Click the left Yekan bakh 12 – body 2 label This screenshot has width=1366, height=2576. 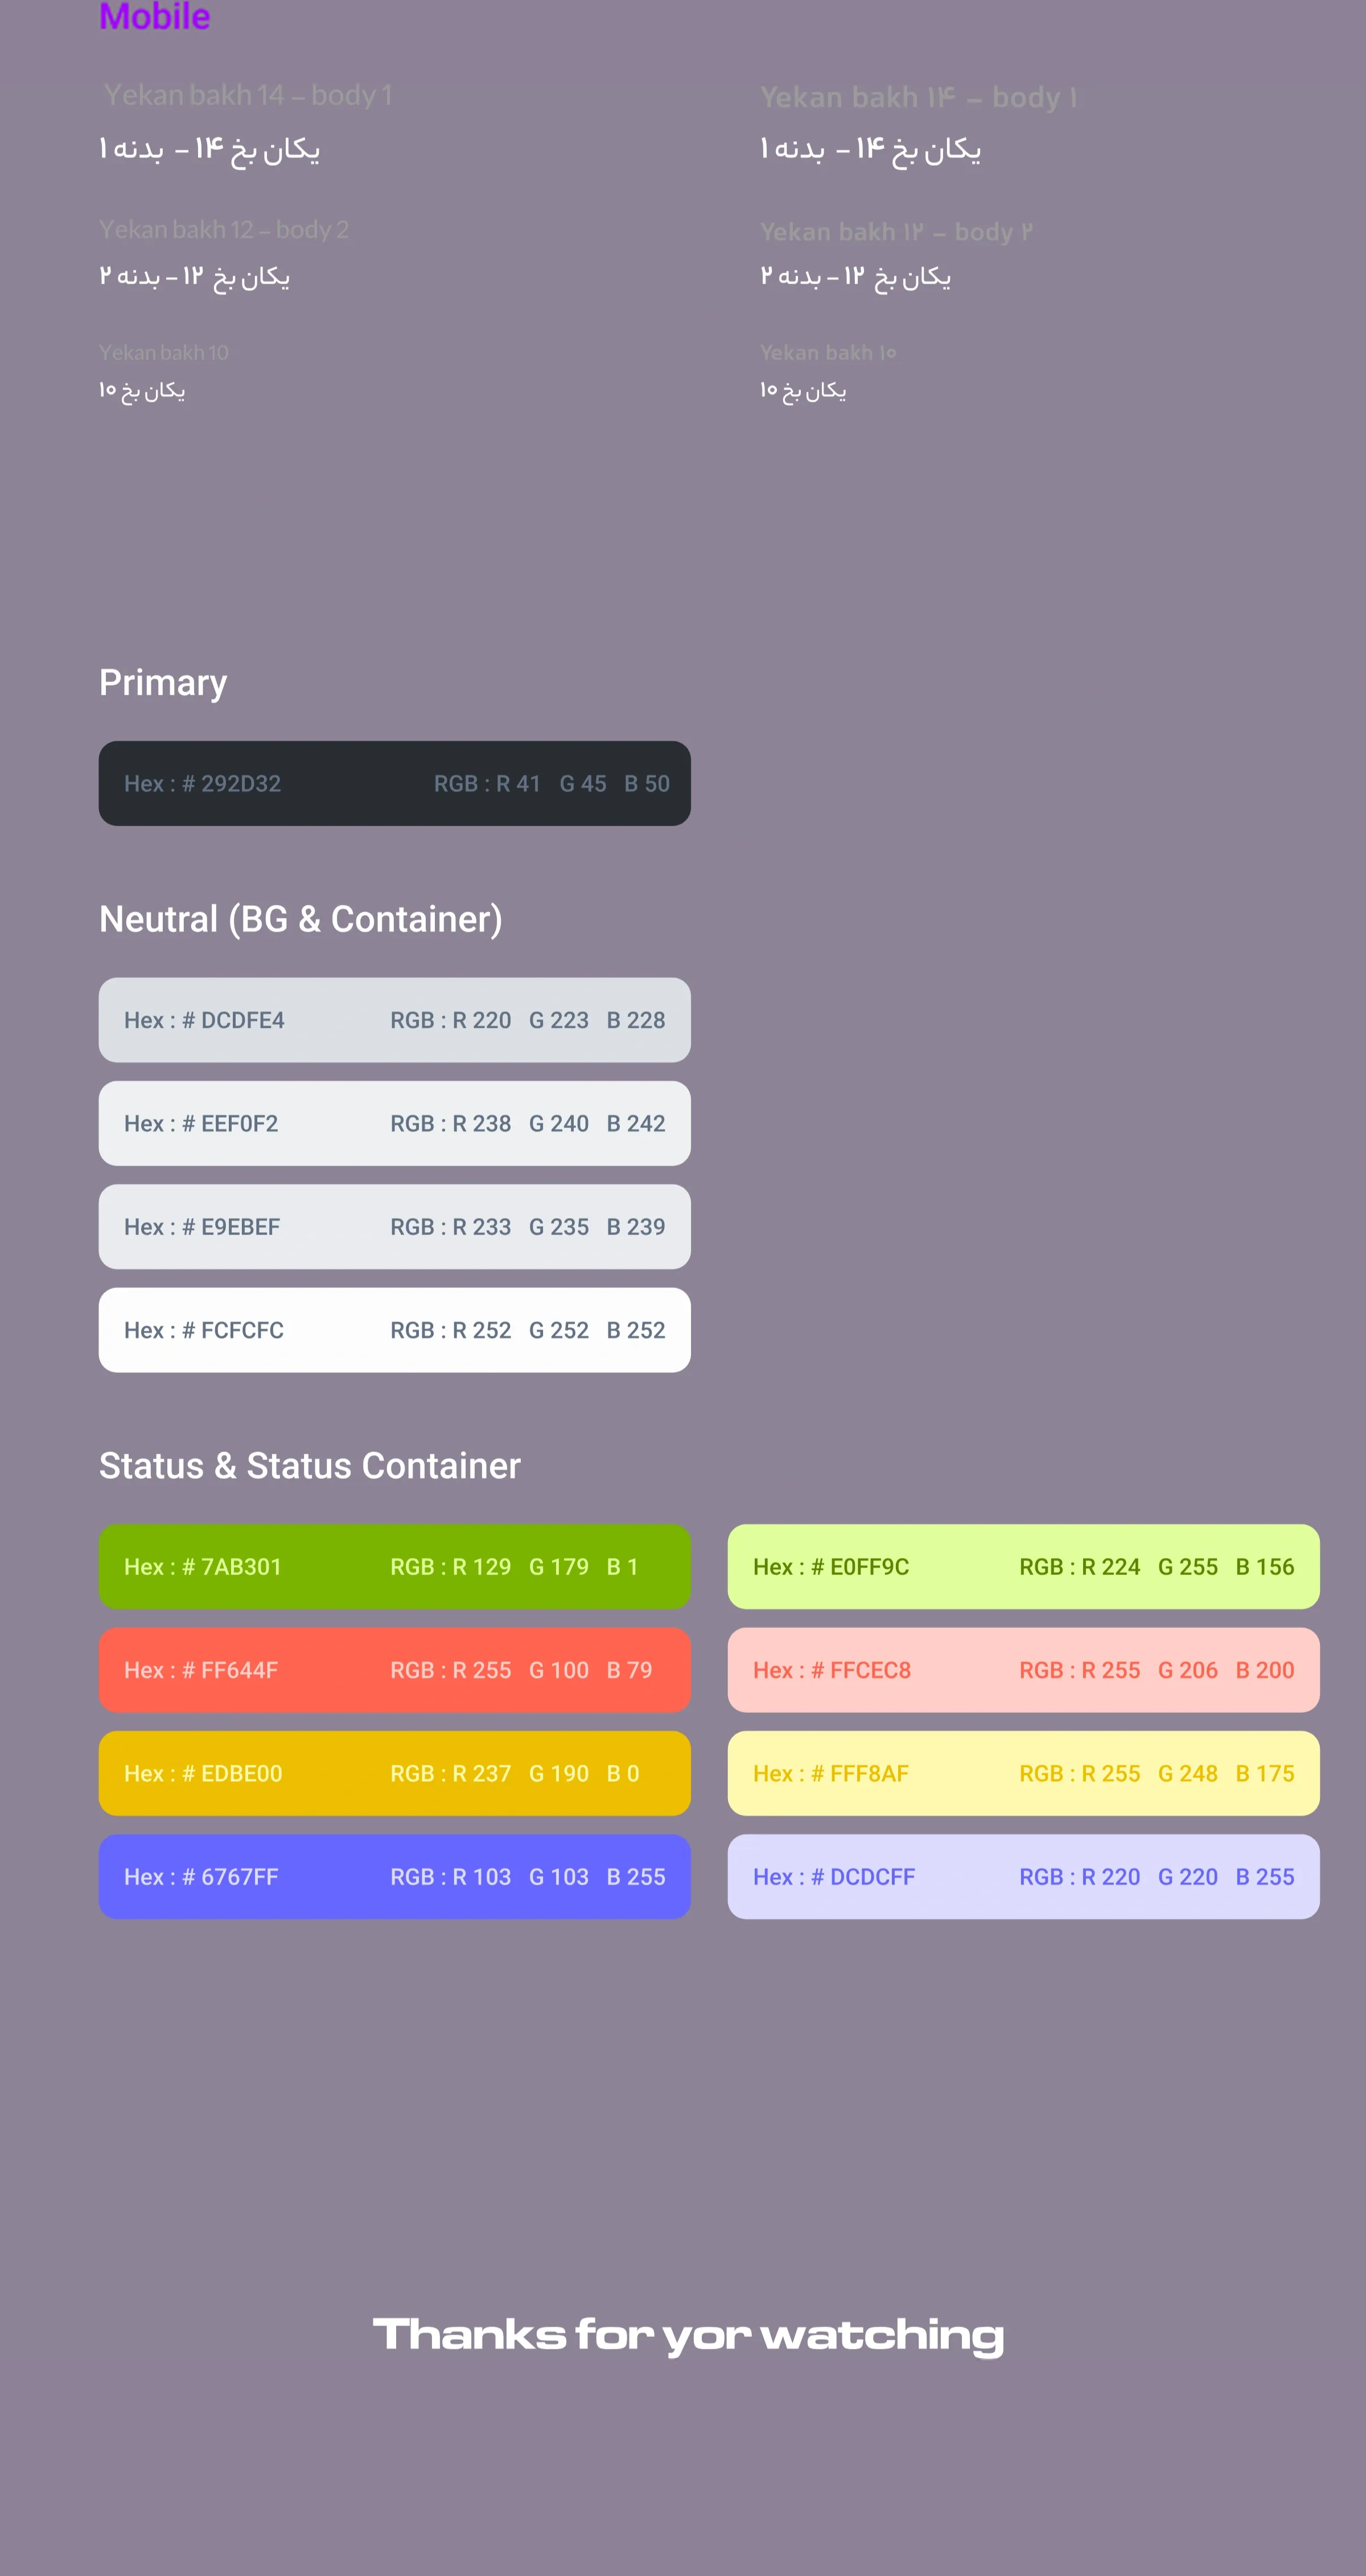224,230
